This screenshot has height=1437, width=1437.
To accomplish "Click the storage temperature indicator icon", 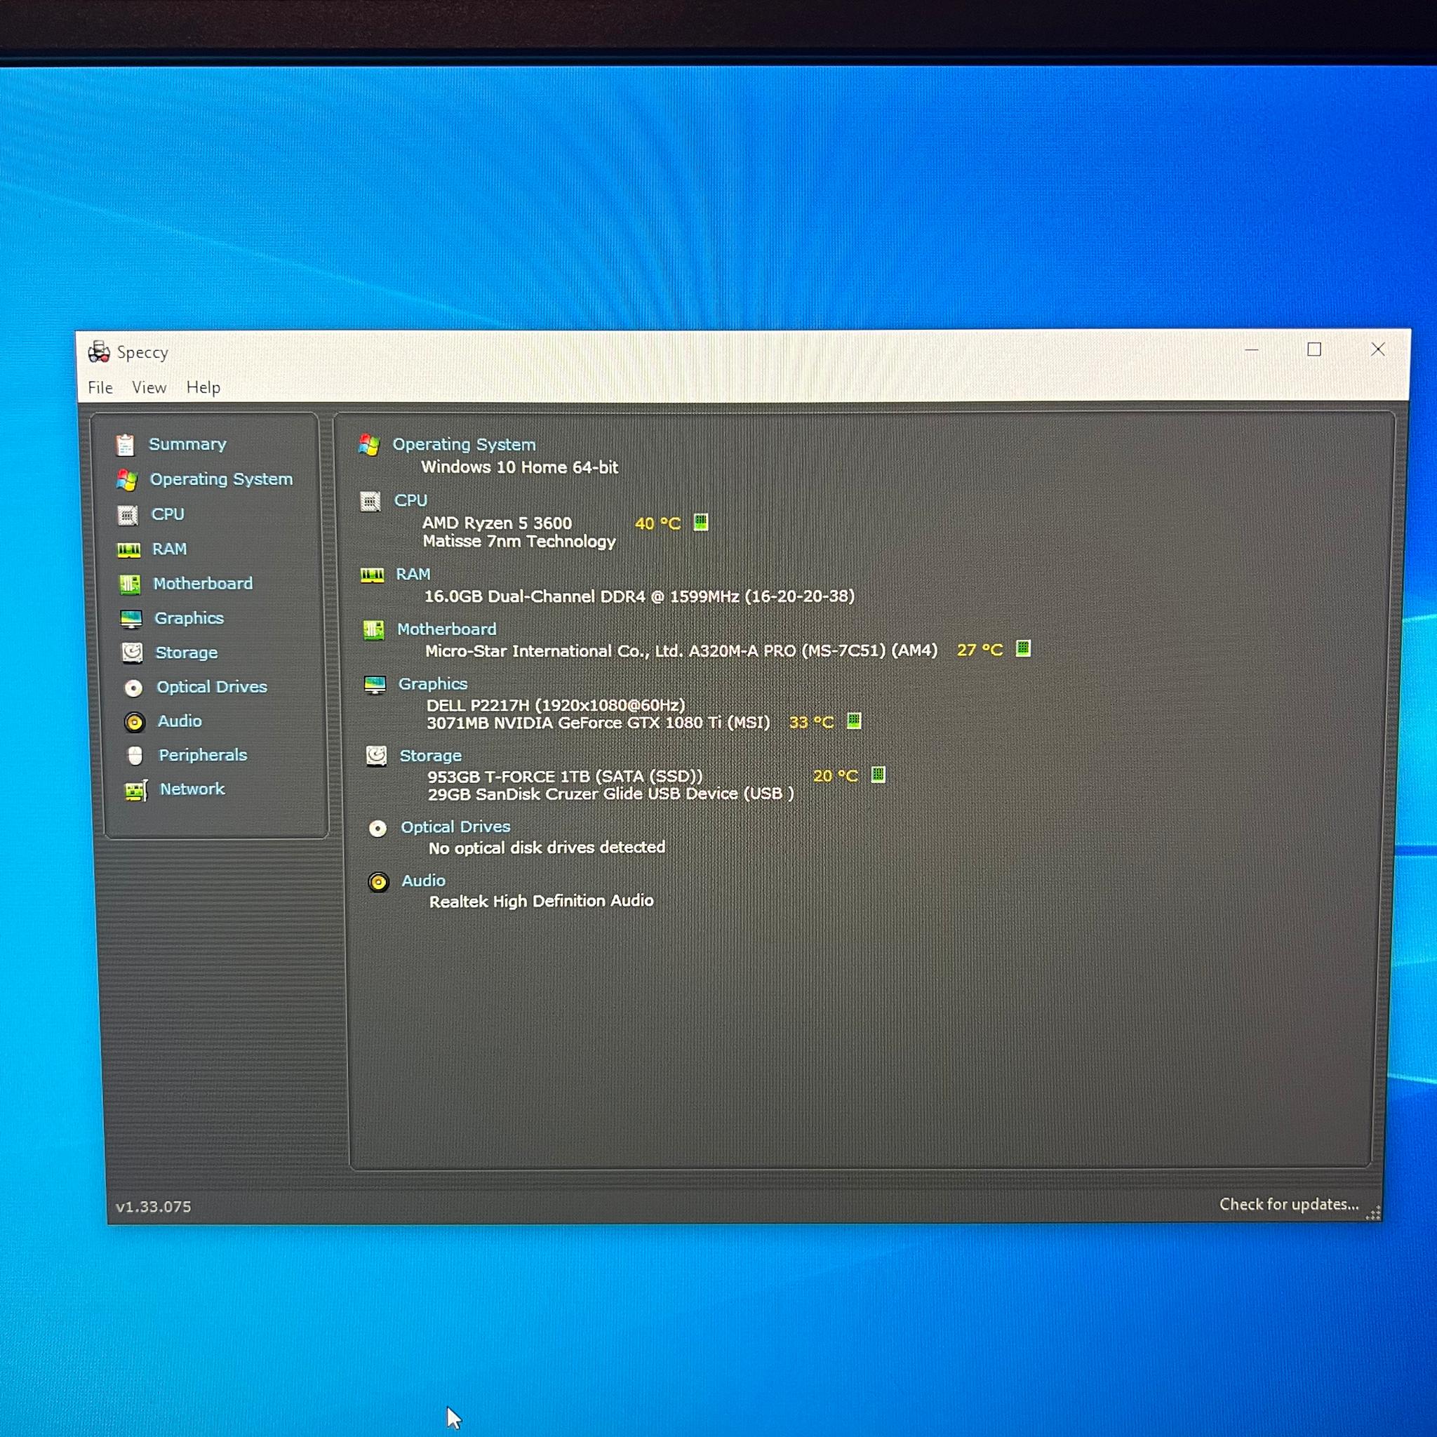I will 878,775.
